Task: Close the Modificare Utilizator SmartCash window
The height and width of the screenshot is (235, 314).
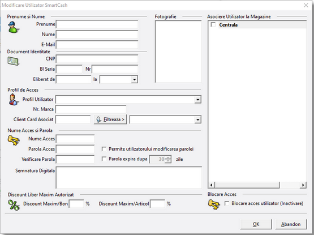Action: coord(306,5)
